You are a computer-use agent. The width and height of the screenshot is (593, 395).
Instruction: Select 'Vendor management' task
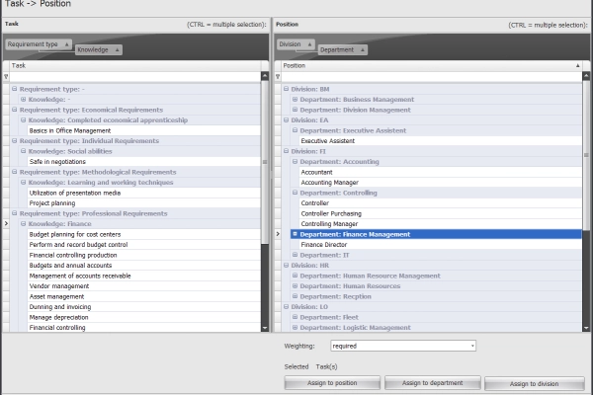(x=143, y=286)
